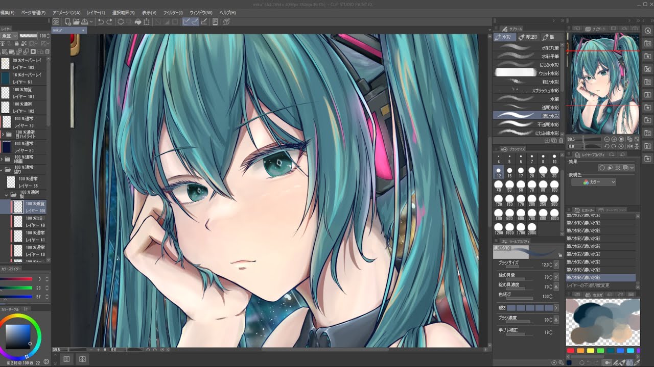Select the にじみ縁水彩 brush
The height and width of the screenshot is (367, 654).
528,133
